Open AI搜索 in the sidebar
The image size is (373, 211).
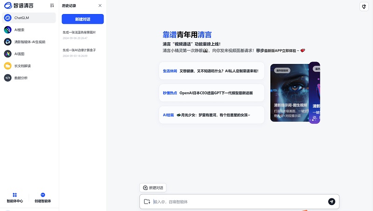29,30
